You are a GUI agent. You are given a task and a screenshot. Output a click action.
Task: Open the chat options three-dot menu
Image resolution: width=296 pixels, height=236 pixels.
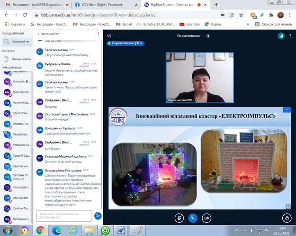pyautogui.click(x=98, y=34)
